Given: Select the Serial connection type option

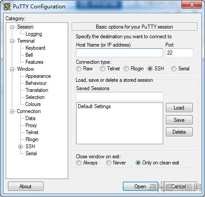Looking at the screenshot, I should coord(174,69).
